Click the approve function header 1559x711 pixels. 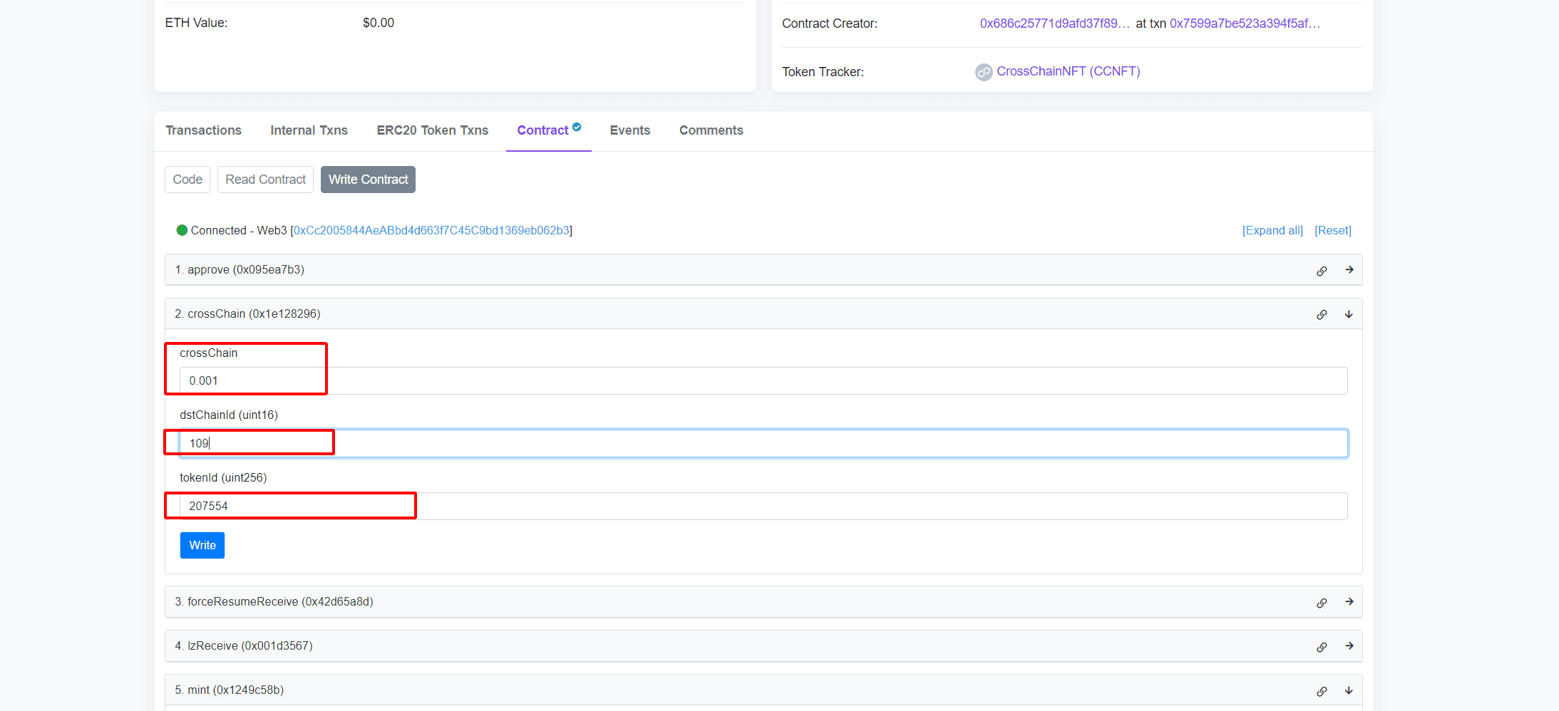click(763, 270)
